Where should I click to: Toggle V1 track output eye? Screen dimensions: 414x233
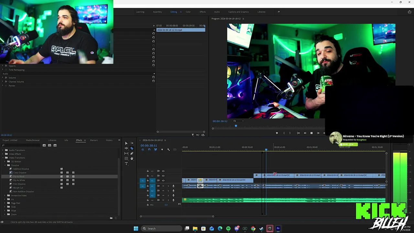tap(163, 181)
